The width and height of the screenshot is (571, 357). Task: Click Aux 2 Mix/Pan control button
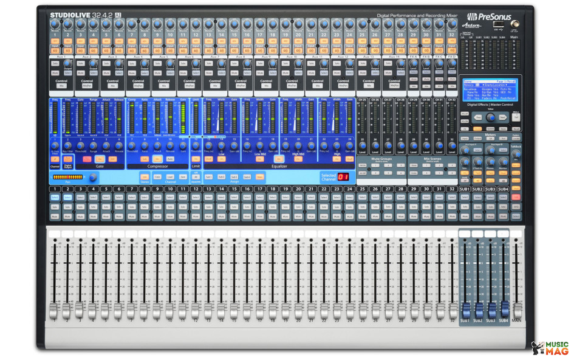87,86
